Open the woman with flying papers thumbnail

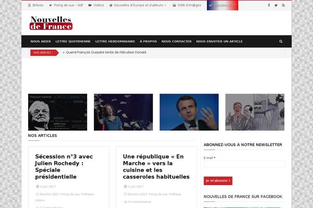coord(123,112)
